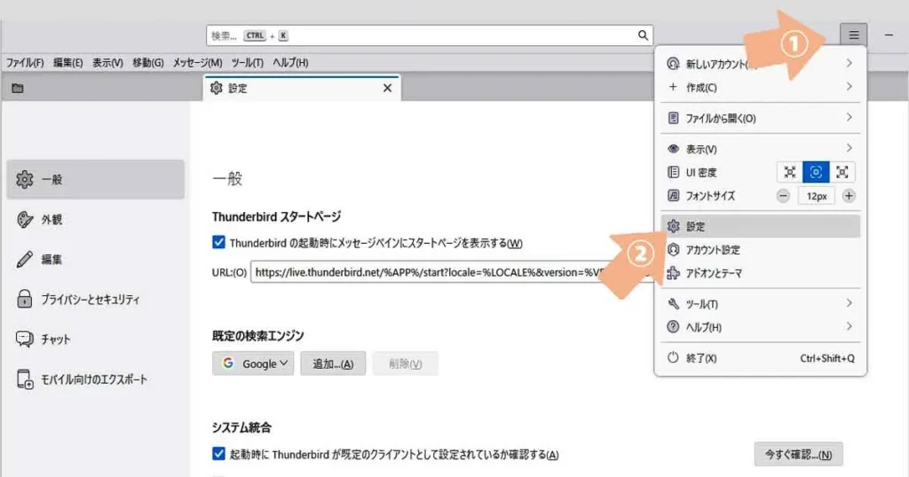Click the 追加...(A) button
Viewport: 909px width, 477px height.
point(333,364)
